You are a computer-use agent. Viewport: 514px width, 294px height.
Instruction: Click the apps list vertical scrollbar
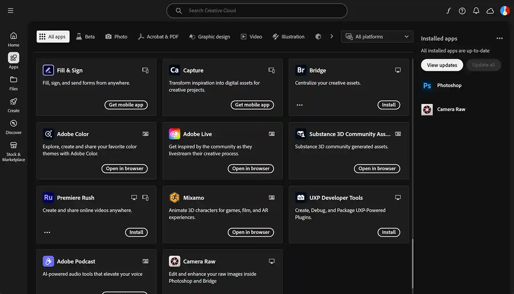[x=412, y=263]
